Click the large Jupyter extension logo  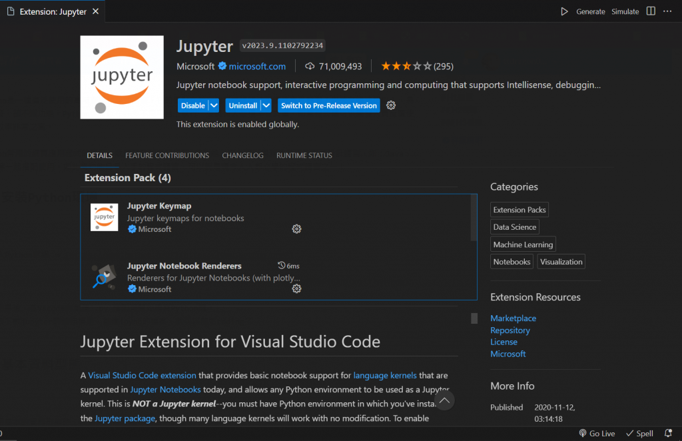click(x=122, y=77)
